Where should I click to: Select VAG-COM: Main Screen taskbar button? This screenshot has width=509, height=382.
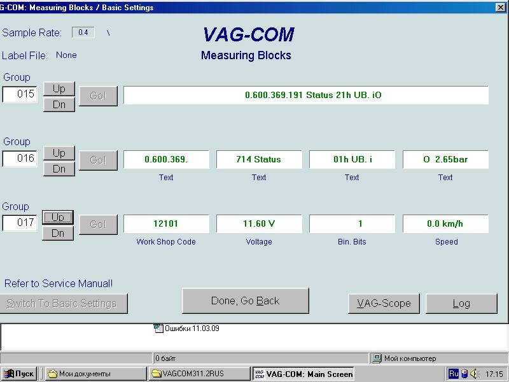(x=303, y=374)
